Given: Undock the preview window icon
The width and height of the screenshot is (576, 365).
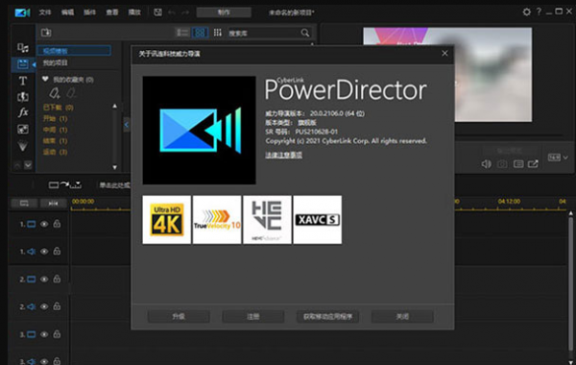Looking at the screenshot, I should tap(533, 163).
